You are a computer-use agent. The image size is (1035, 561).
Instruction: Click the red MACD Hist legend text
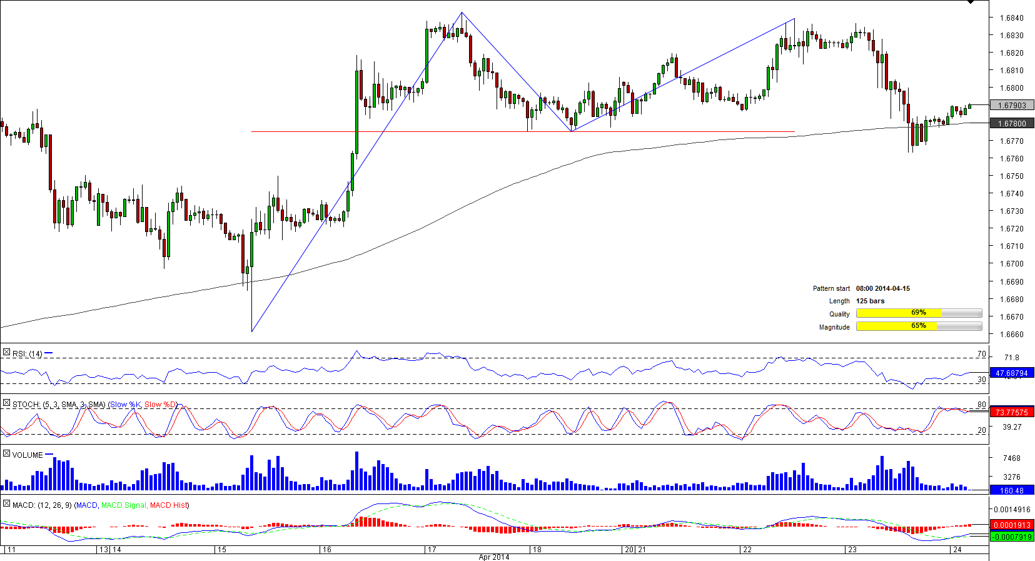pos(169,505)
